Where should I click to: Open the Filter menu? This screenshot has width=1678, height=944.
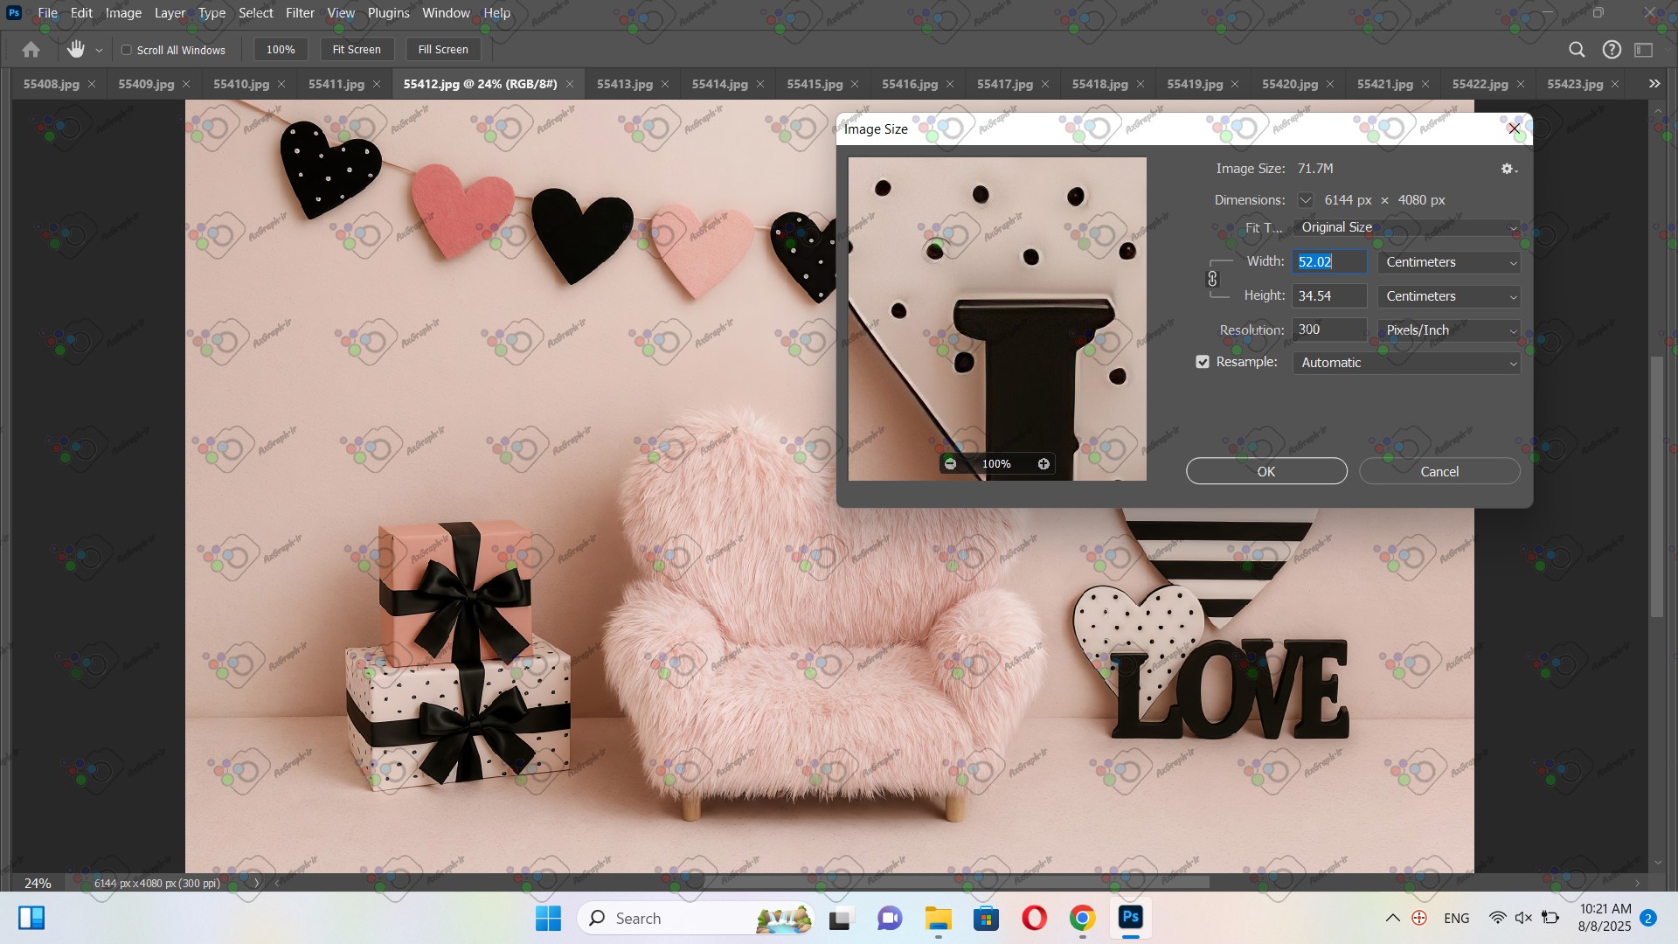pyautogui.click(x=299, y=13)
